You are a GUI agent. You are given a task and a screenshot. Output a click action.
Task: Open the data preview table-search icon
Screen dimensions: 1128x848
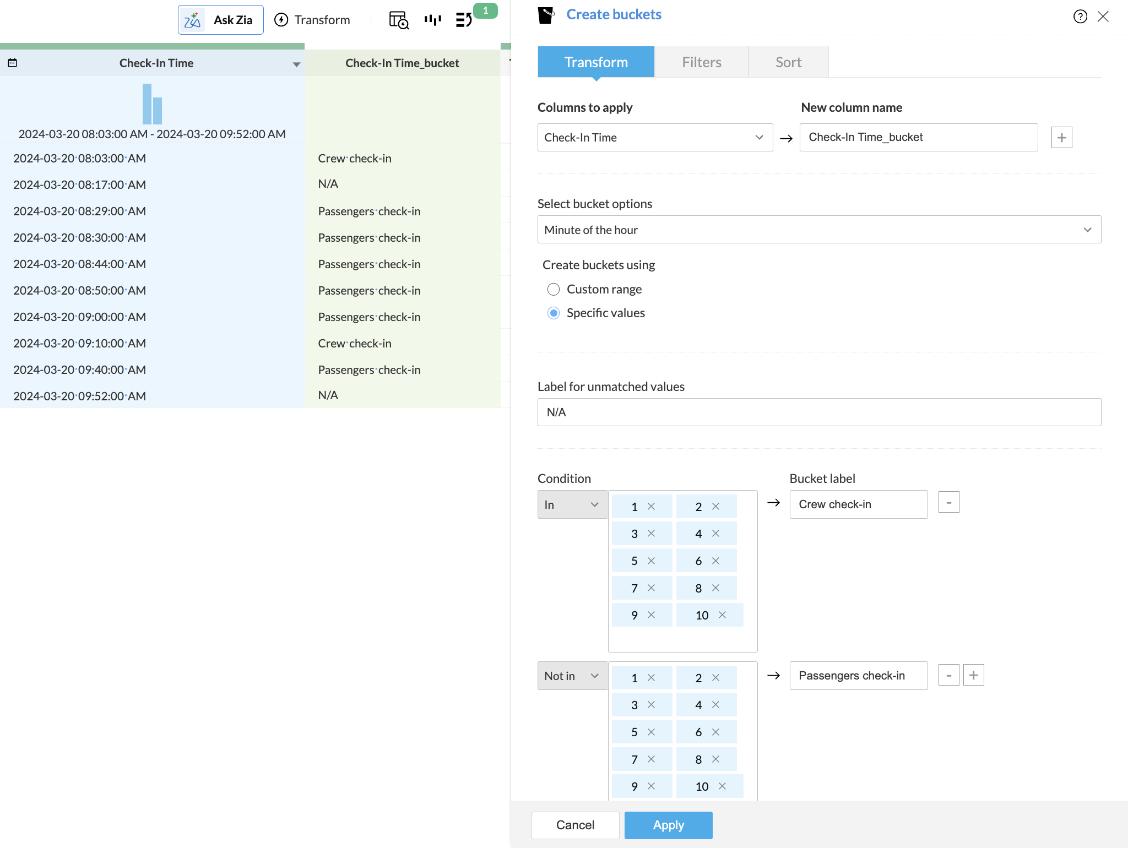click(399, 20)
